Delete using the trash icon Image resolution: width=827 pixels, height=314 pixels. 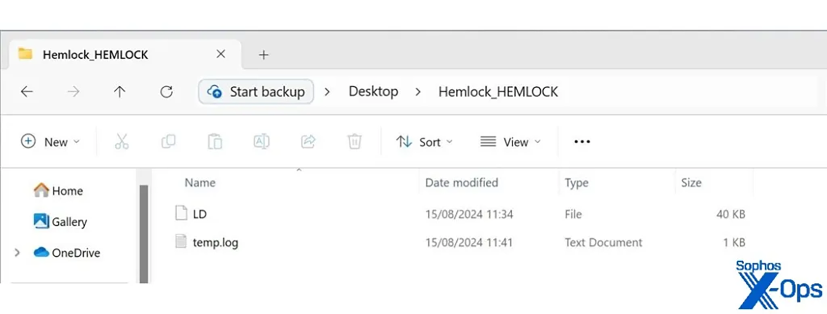(x=354, y=142)
